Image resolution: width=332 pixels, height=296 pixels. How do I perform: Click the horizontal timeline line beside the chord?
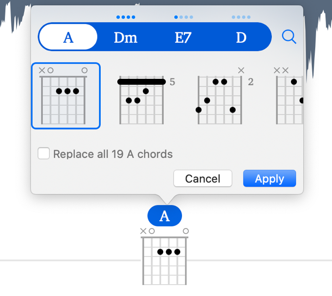coord(68,260)
